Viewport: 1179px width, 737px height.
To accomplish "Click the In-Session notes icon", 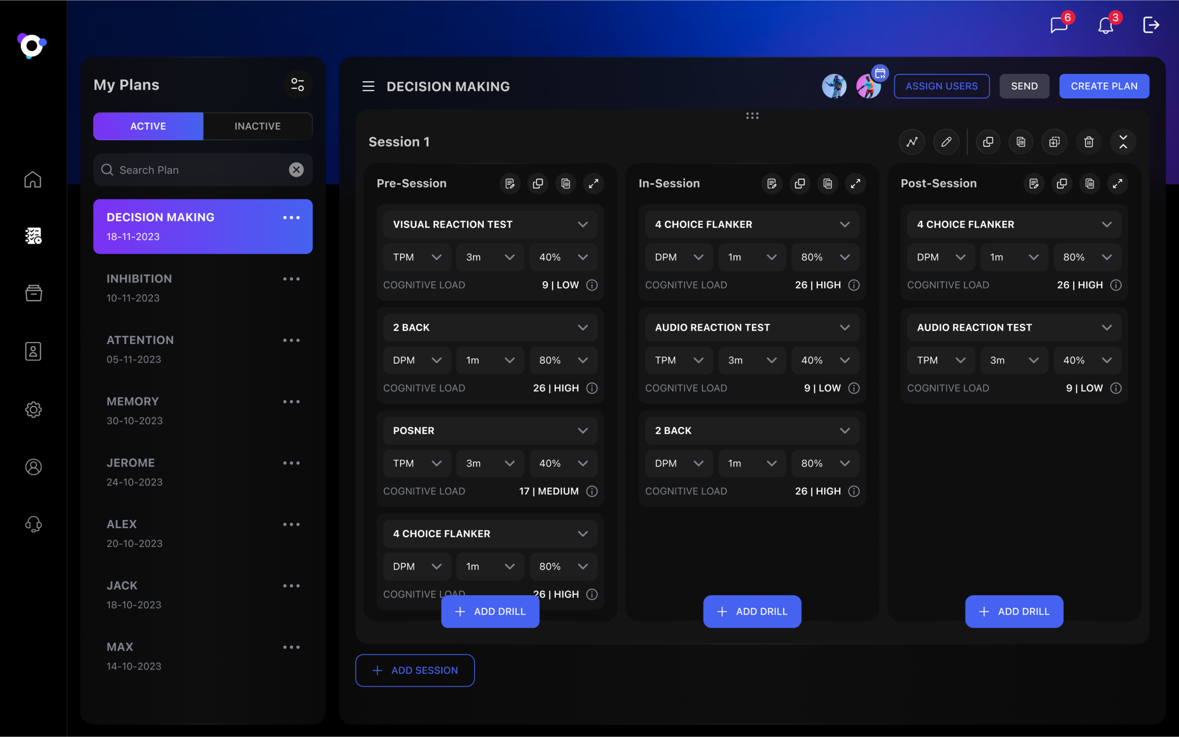I will (x=772, y=184).
